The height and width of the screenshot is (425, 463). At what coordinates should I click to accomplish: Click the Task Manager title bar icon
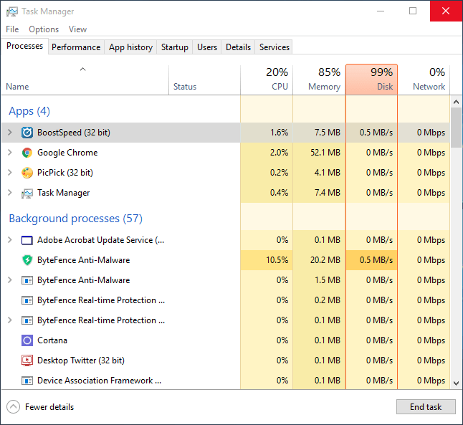coord(11,11)
